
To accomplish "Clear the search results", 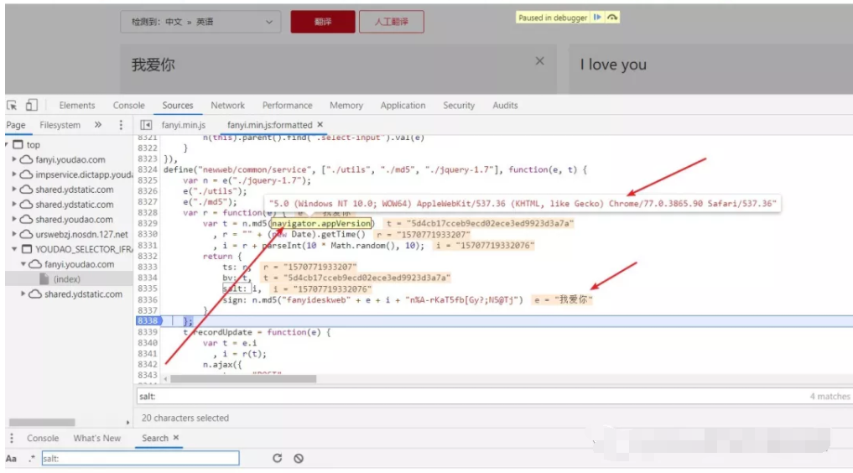I will click(x=299, y=459).
